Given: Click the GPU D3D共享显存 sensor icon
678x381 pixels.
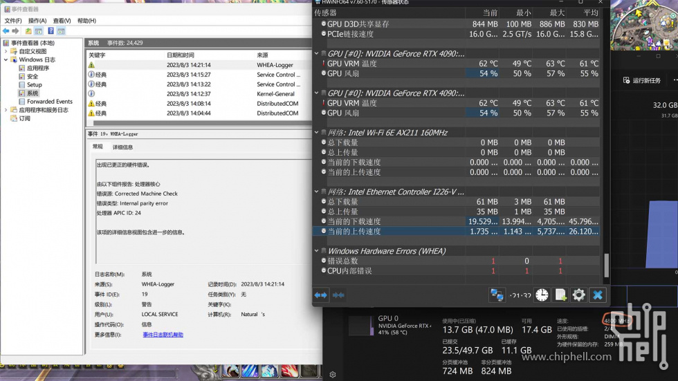Looking at the screenshot, I should coord(324,24).
